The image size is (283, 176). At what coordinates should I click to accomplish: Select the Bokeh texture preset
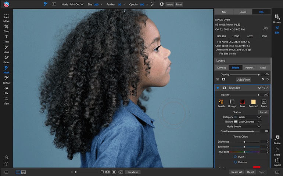[221, 104]
